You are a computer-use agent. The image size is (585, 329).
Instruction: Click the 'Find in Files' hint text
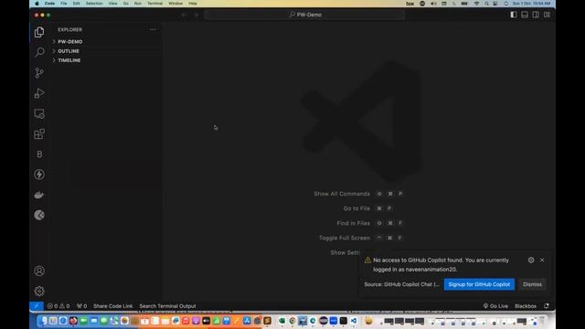click(x=354, y=223)
